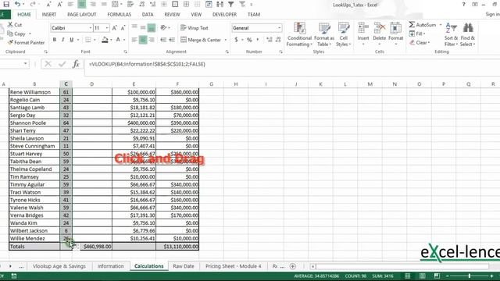500x281 pixels.
Task: Switch to Page Layout view icon in status bar
Action: (422, 276)
